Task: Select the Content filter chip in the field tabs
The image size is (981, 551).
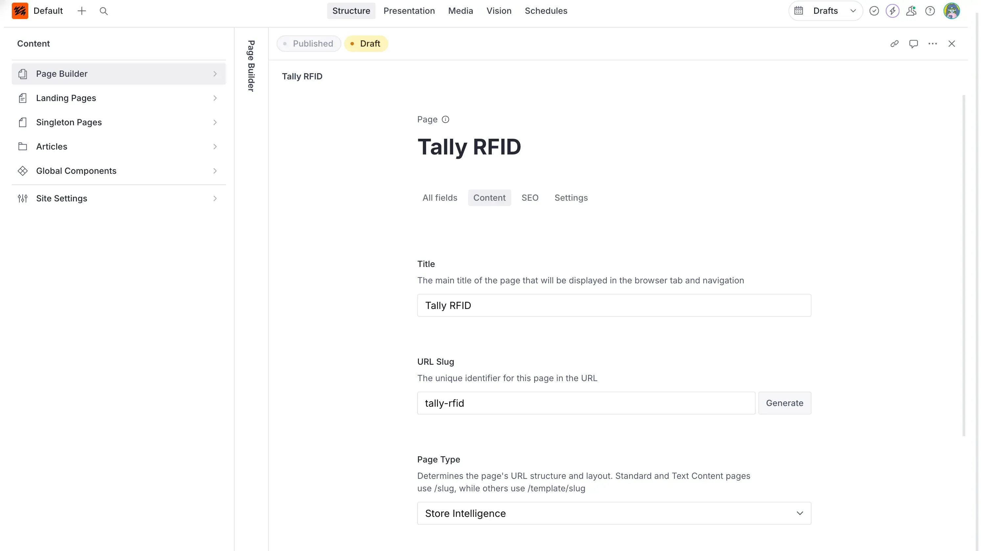Action: point(490,197)
